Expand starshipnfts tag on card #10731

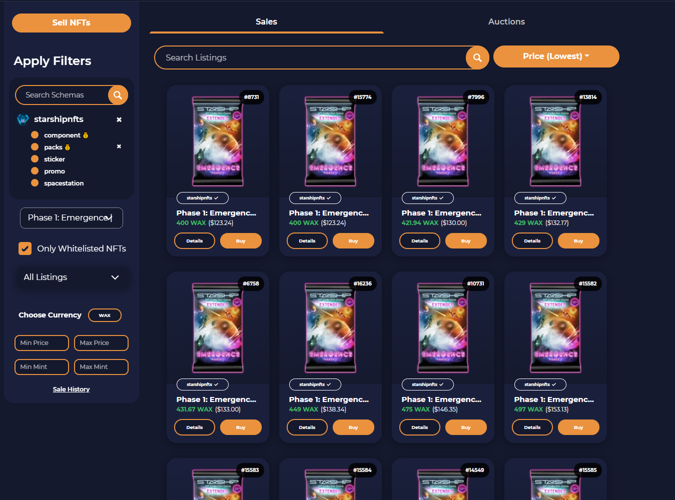pyautogui.click(x=428, y=384)
